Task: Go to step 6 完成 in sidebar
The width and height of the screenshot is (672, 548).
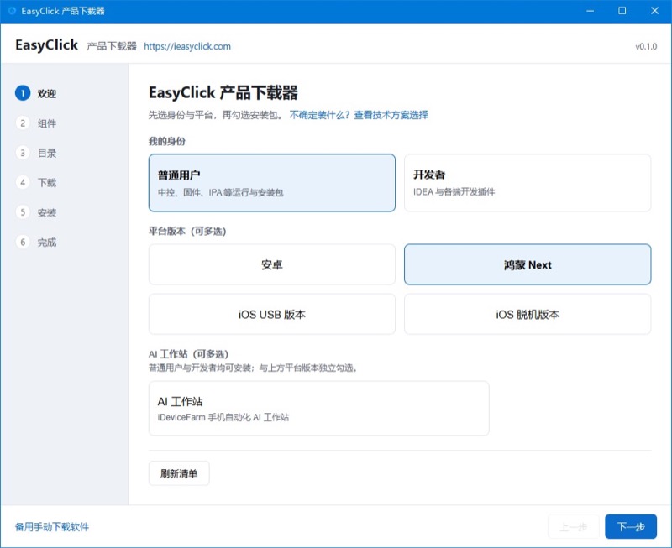Action: tap(36, 242)
